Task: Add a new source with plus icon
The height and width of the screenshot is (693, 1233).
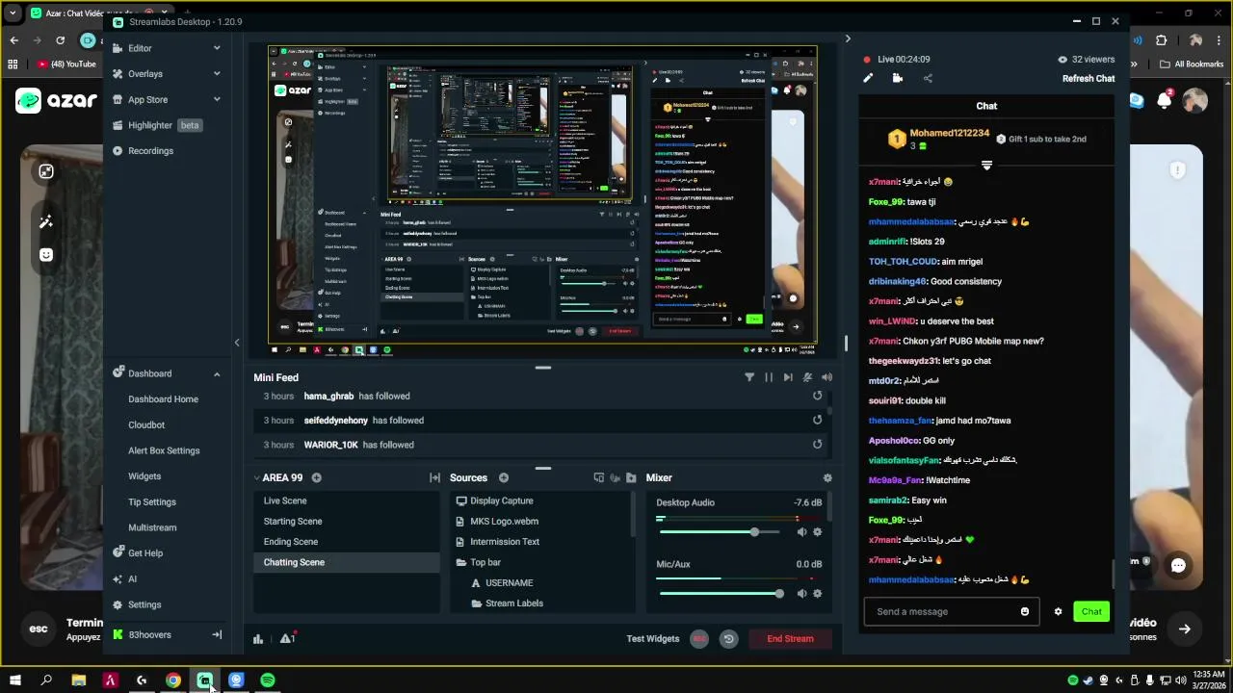Action: 504,477
